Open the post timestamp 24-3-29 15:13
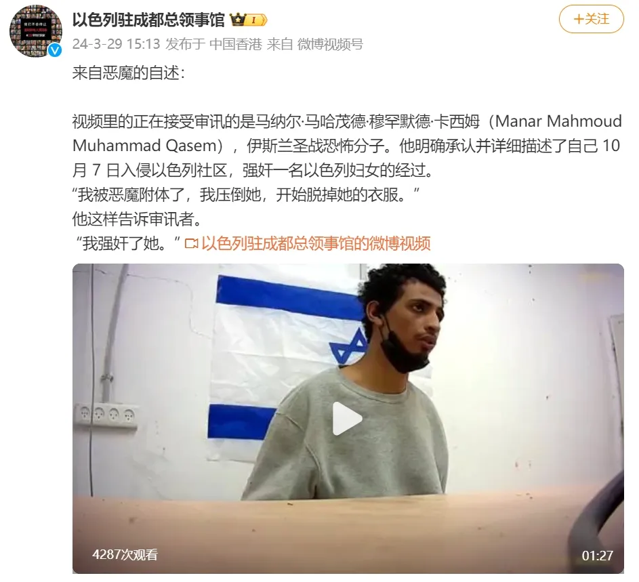 116,44
